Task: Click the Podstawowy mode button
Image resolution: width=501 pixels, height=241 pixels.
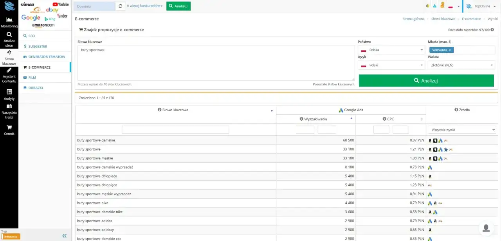Action: (x=11, y=237)
